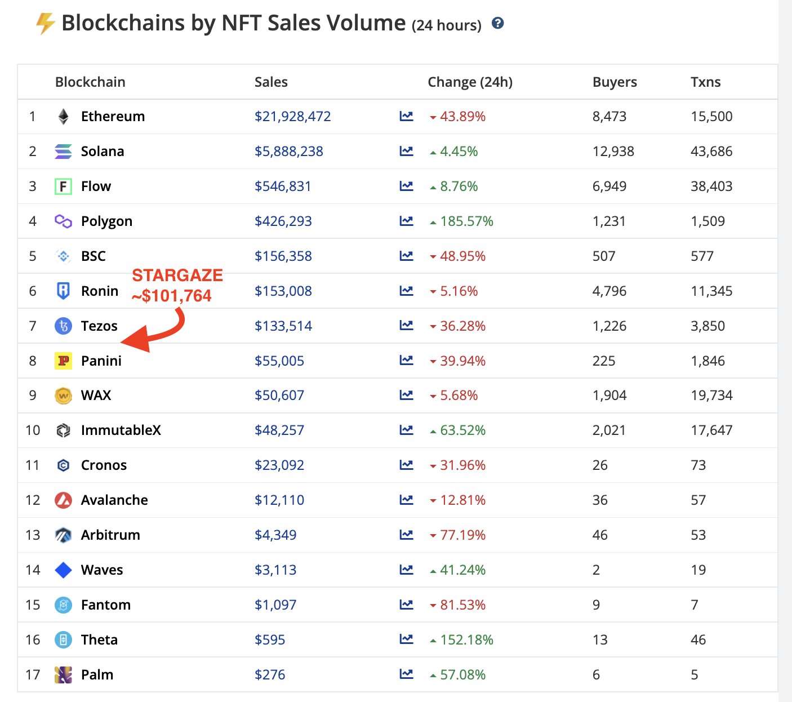
Task: Click the Ethereum diamond logo
Action: tap(63, 117)
